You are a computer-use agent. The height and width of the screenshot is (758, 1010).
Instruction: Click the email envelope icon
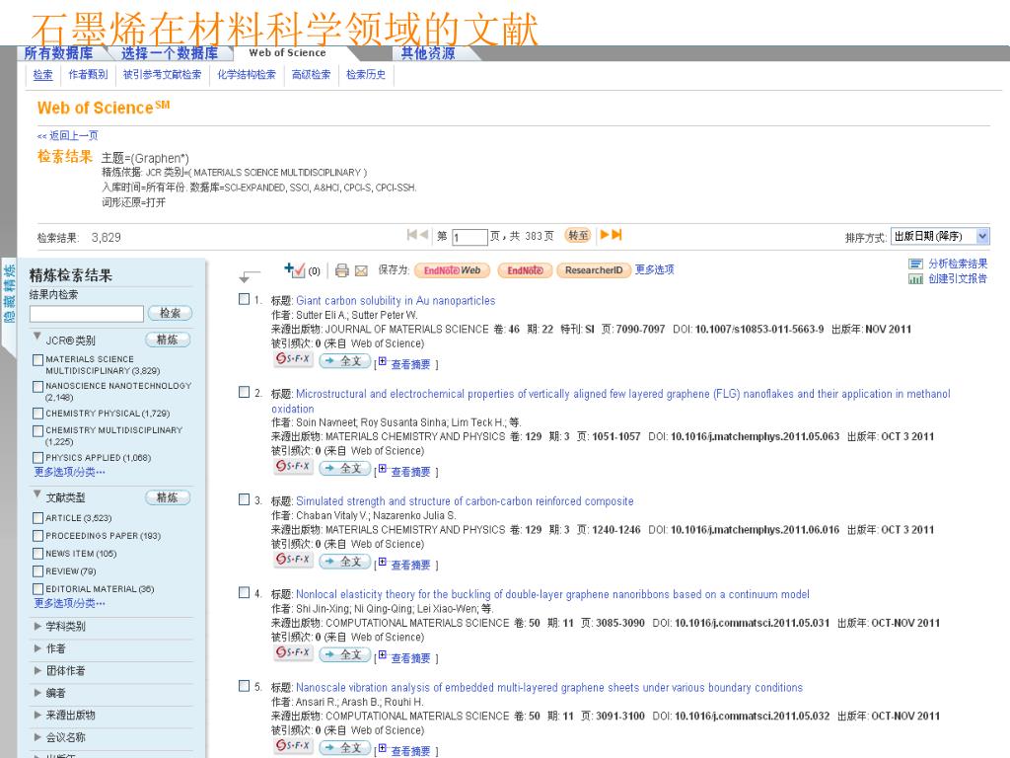point(361,270)
